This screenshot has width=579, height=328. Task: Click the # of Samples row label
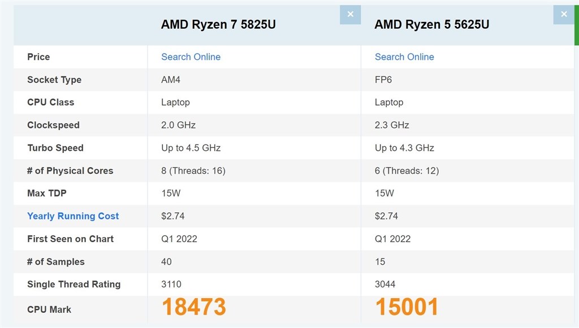tap(55, 261)
